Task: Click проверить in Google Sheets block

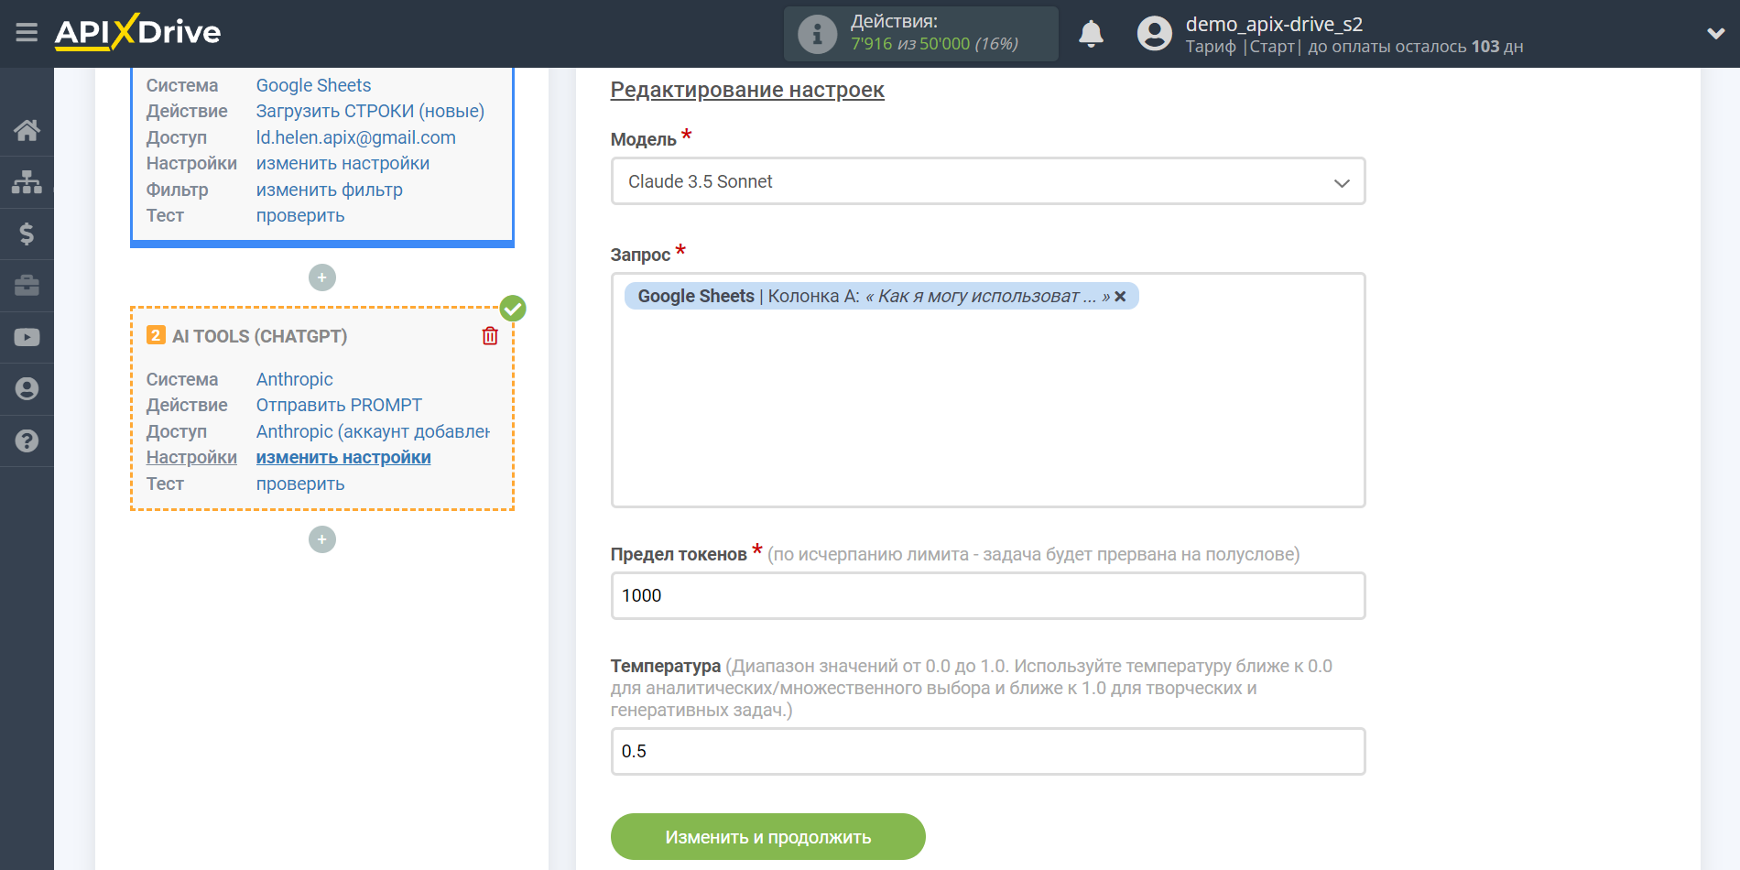Action: tap(300, 215)
